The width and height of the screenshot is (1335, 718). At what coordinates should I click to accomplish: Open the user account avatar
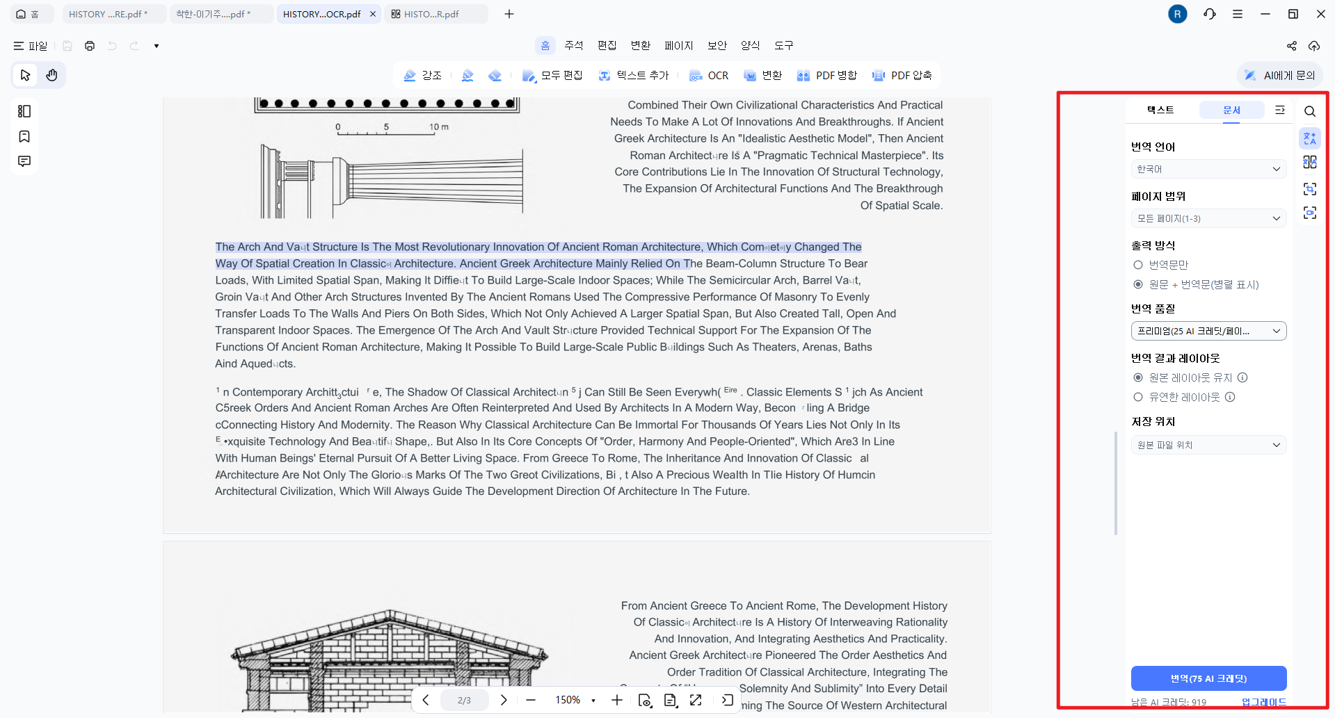1178,14
